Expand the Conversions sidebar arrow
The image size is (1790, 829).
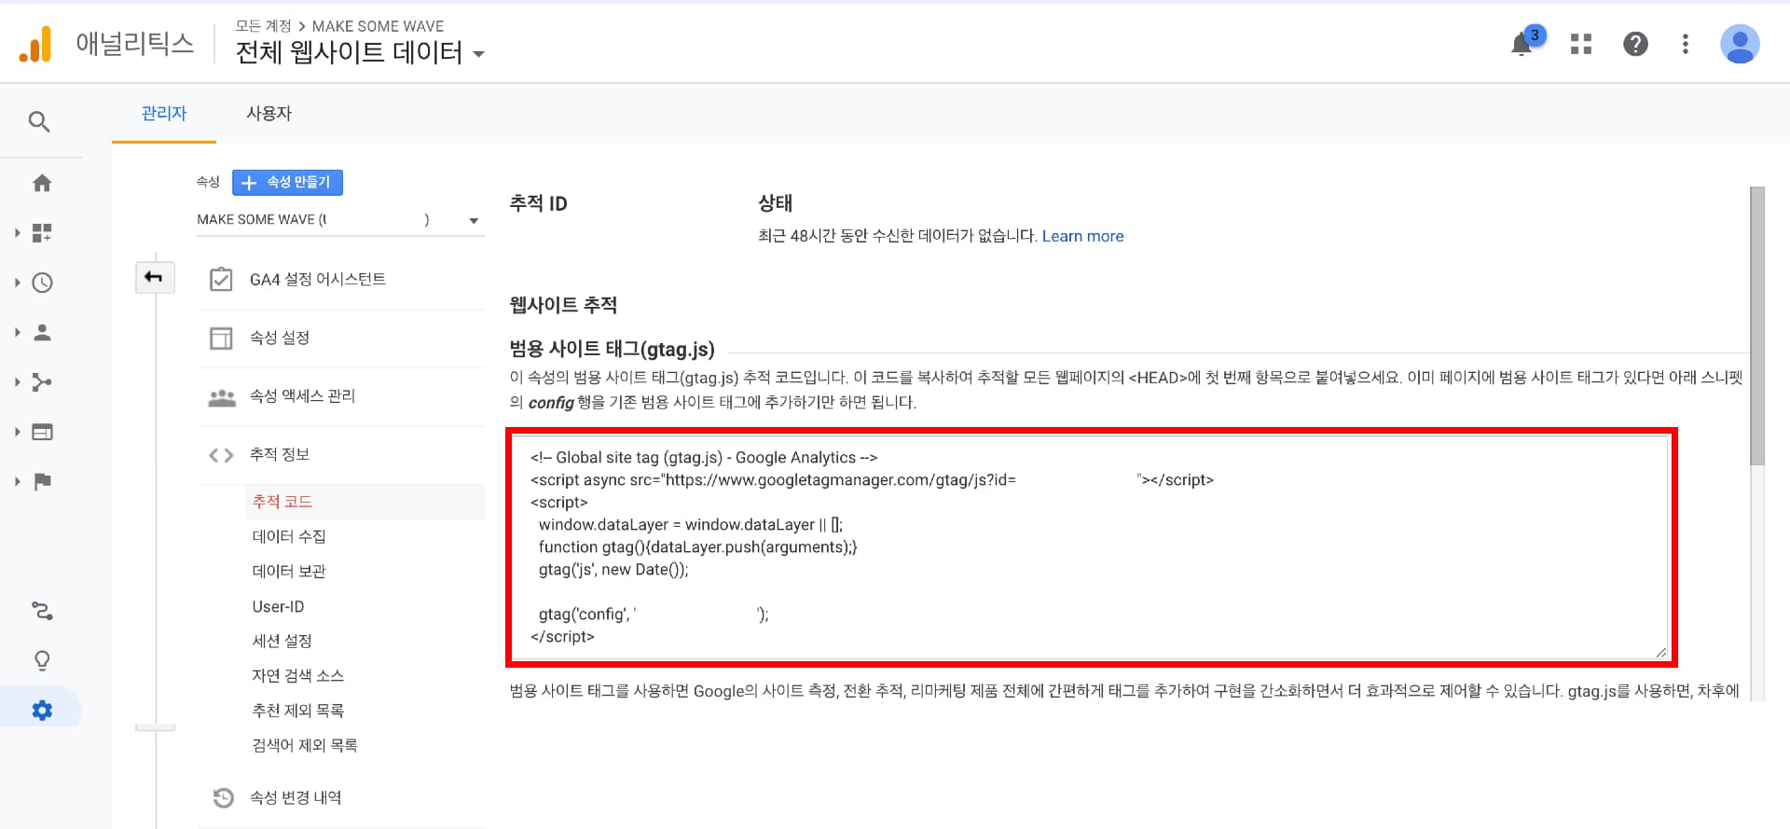(17, 481)
